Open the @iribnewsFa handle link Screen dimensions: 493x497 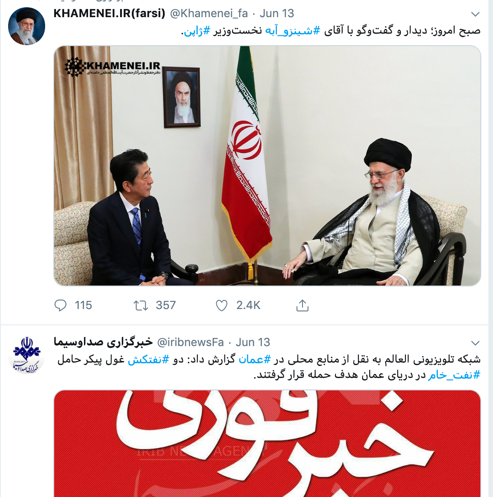coord(191,342)
